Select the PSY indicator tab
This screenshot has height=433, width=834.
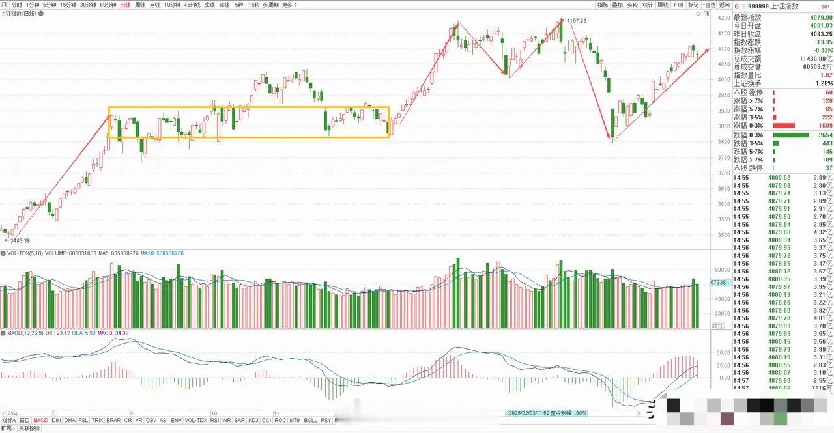[326, 421]
